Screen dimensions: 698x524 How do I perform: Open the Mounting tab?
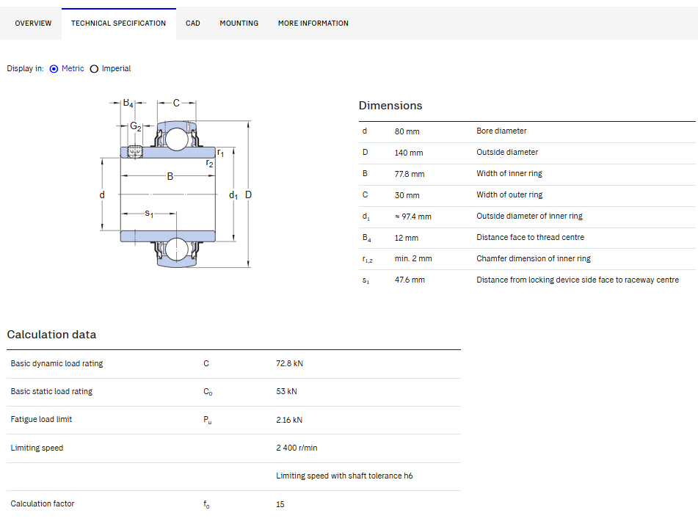(239, 23)
